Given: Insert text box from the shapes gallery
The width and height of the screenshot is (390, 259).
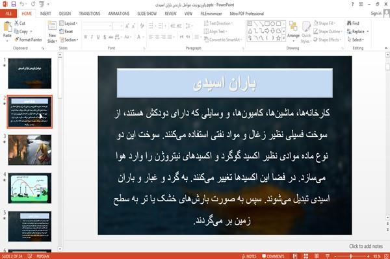Looking at the screenshot, I should [x=250, y=24].
